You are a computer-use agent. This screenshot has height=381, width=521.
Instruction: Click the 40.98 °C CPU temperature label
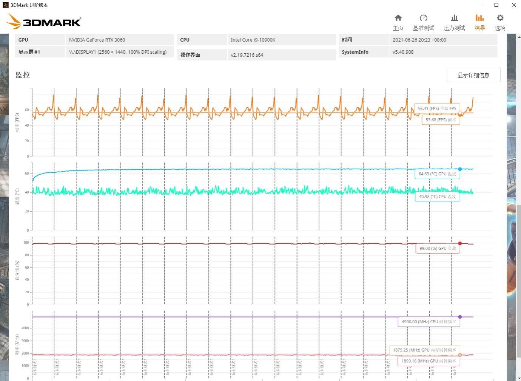[x=437, y=197]
